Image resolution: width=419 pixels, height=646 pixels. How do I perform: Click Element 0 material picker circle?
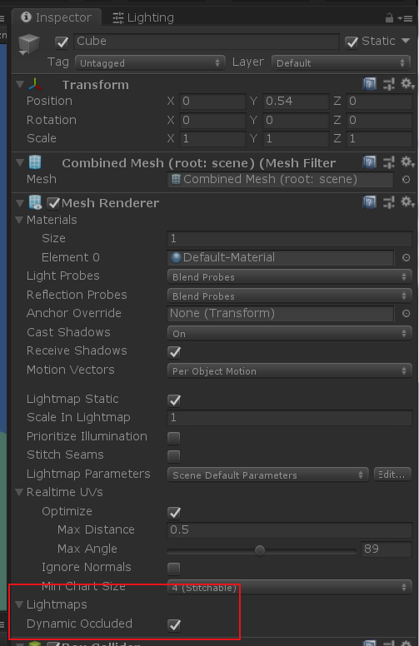click(x=406, y=257)
